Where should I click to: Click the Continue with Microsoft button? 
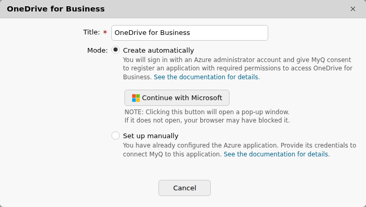pos(177,98)
